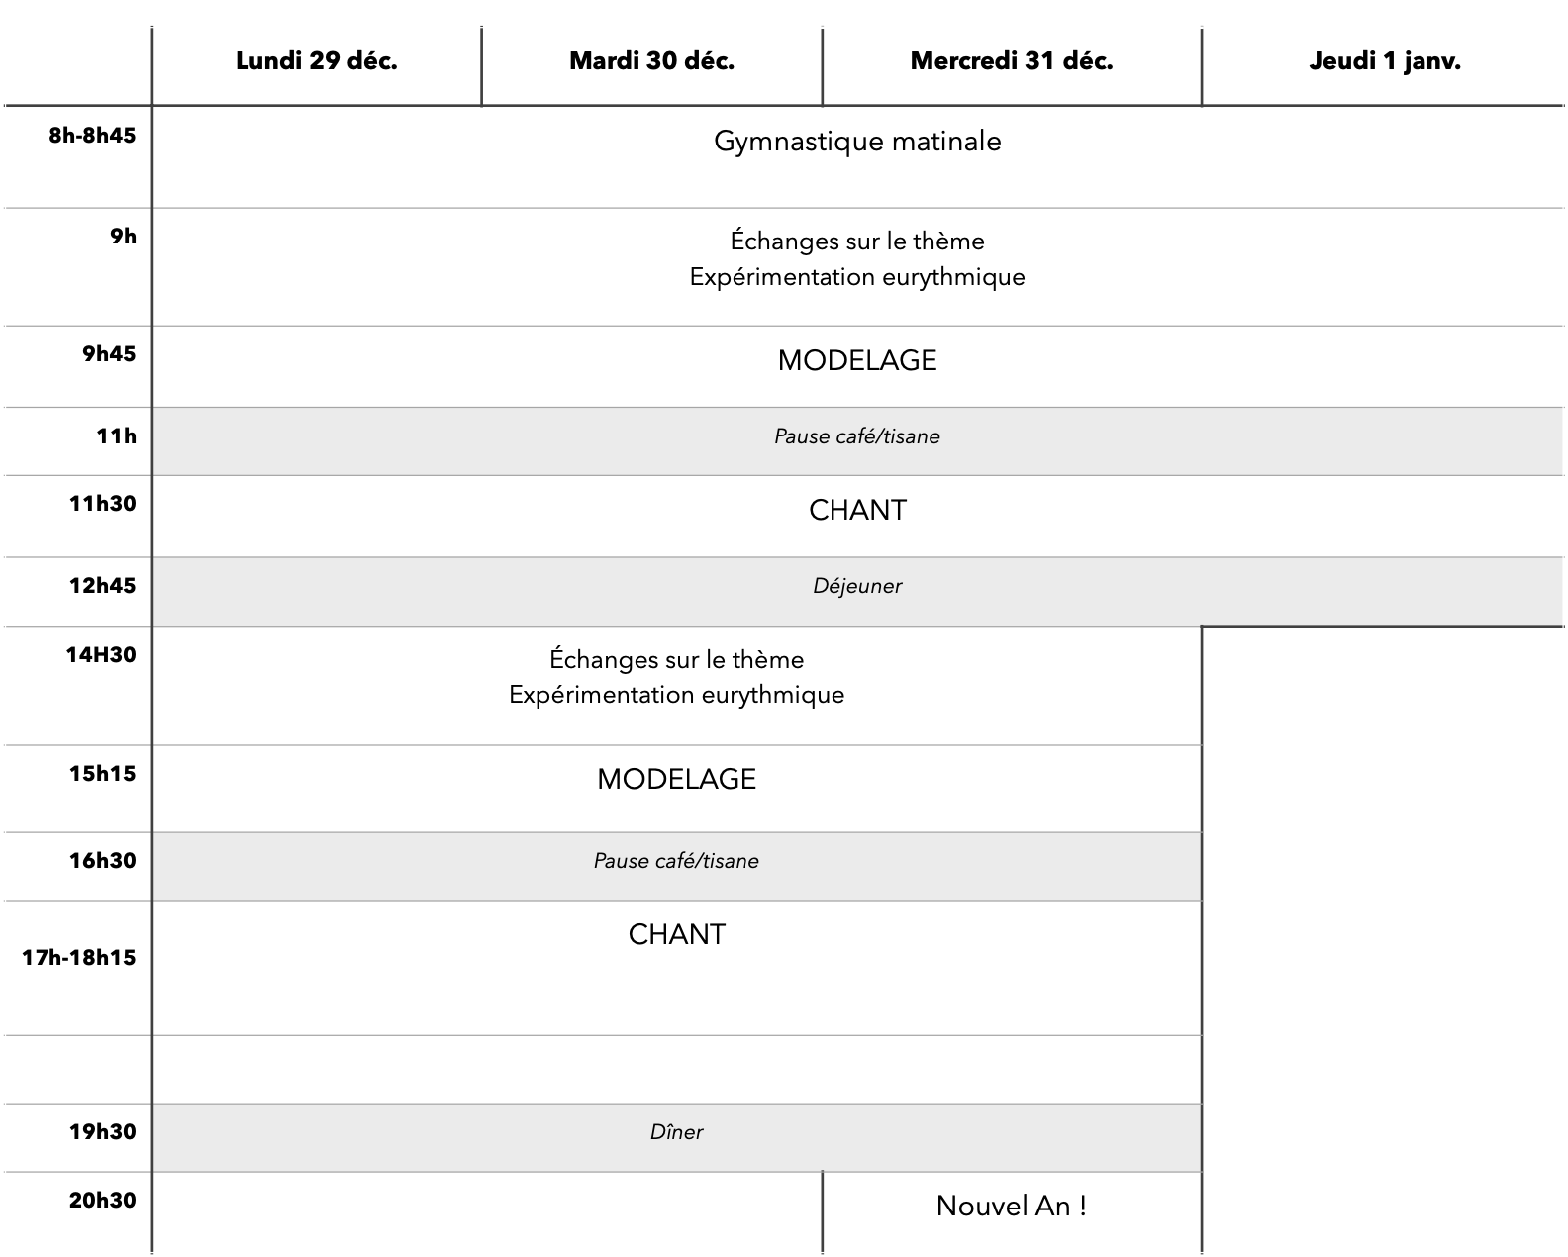Select the Mardi 30 déc. column header
The height and width of the screenshot is (1257, 1568).
click(x=651, y=61)
